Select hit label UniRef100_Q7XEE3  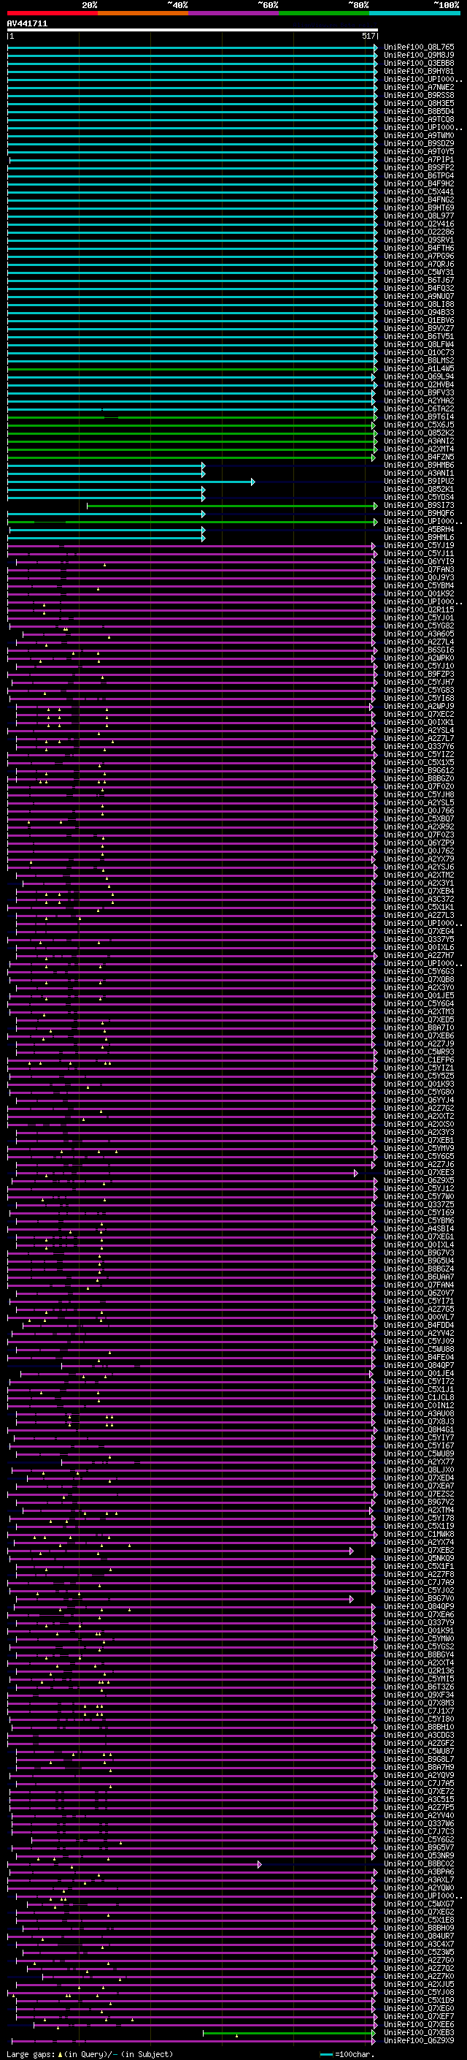tap(419, 1173)
